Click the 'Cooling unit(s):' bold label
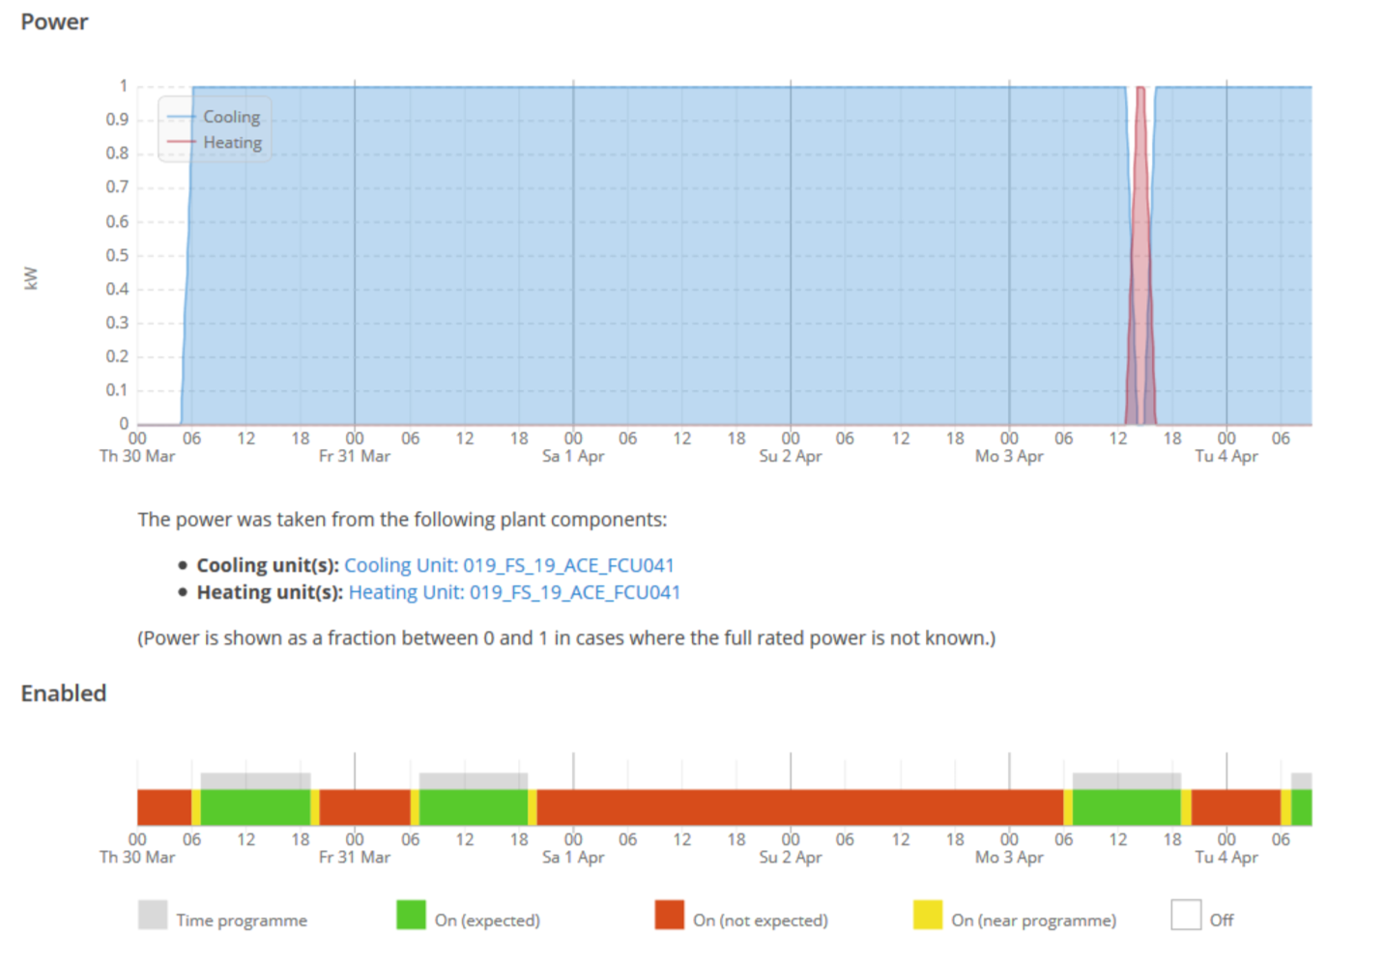This screenshot has width=1385, height=963. [268, 565]
